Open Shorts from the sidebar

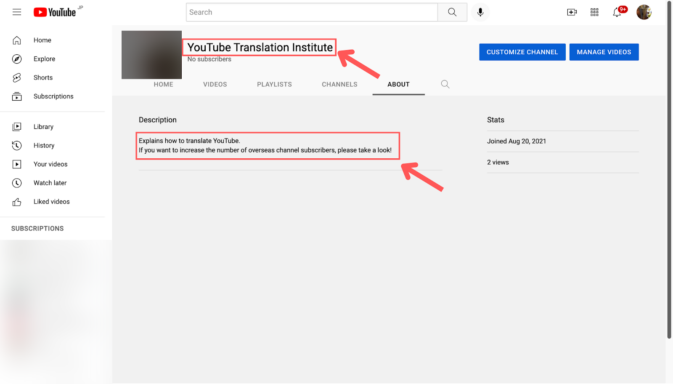[43, 78]
